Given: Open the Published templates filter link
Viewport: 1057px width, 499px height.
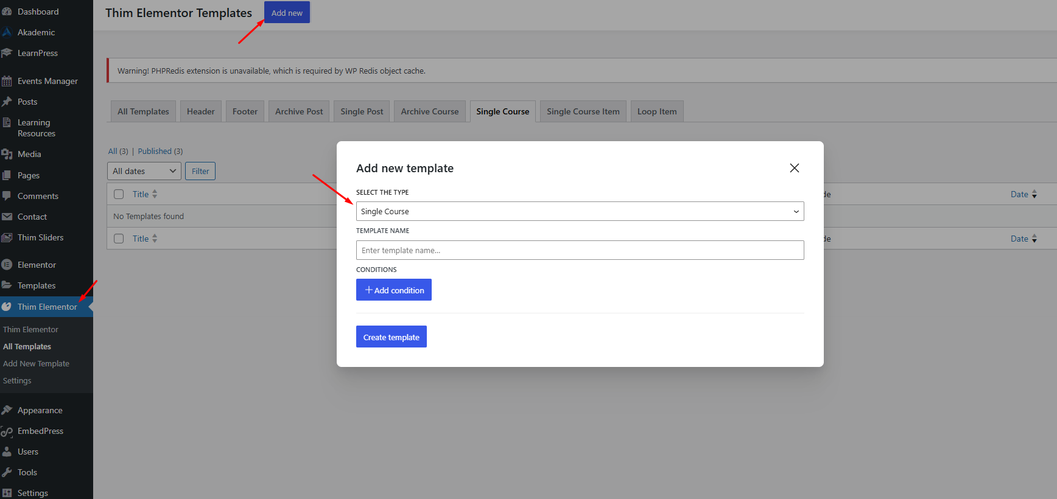Looking at the screenshot, I should tap(155, 151).
